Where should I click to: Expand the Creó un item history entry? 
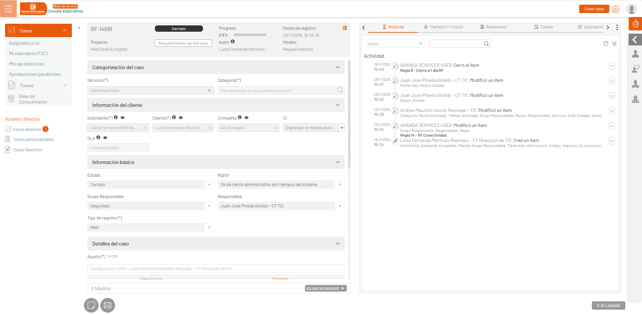point(612,141)
